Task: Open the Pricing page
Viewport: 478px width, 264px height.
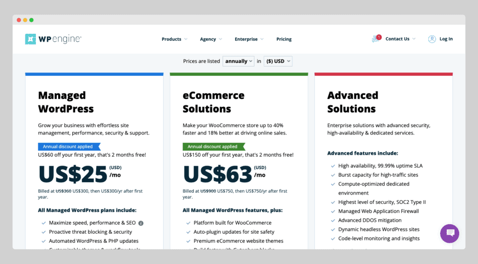Action: [284, 39]
